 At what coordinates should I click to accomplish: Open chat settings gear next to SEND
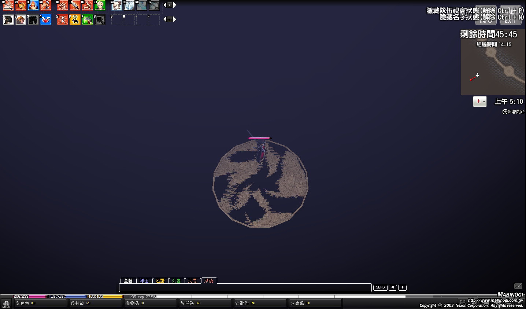click(x=393, y=287)
